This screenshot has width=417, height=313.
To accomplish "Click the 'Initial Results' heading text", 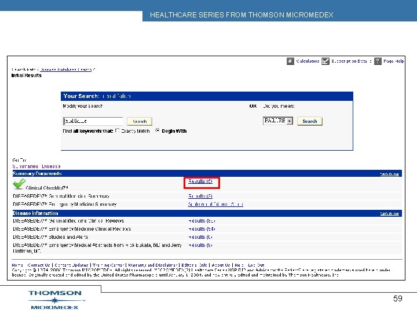I will [27, 75].
